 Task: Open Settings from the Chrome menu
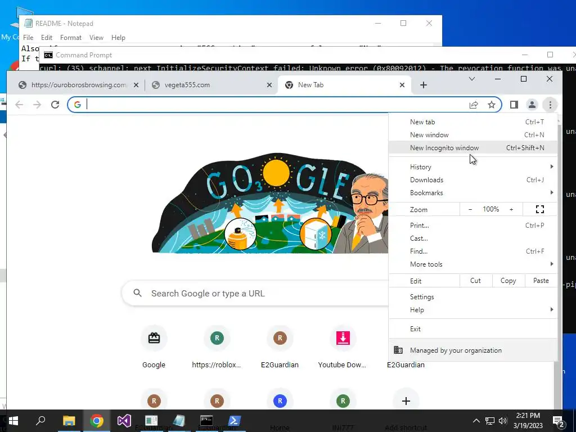tap(473, 297)
